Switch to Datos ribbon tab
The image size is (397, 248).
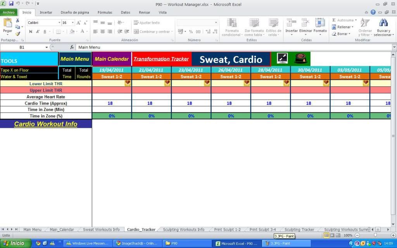point(125,12)
